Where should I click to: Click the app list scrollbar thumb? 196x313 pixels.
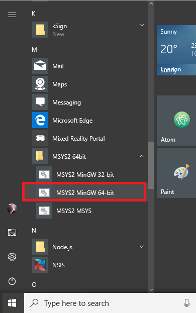[151, 165]
